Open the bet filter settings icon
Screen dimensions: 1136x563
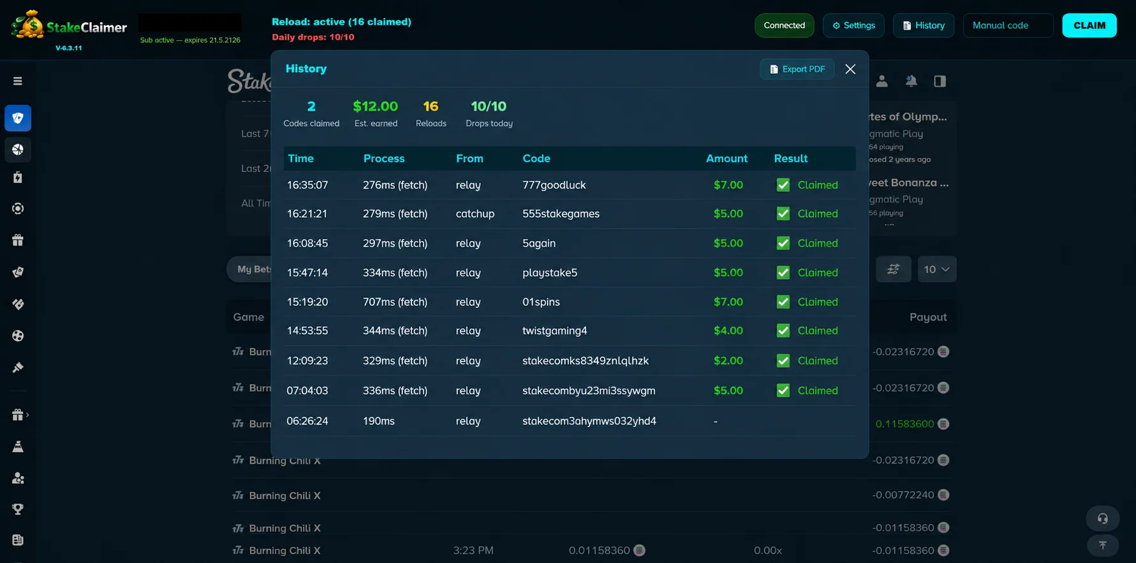(893, 269)
